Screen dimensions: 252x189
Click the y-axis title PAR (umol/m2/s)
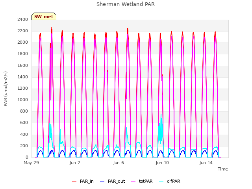pos(6,89)
